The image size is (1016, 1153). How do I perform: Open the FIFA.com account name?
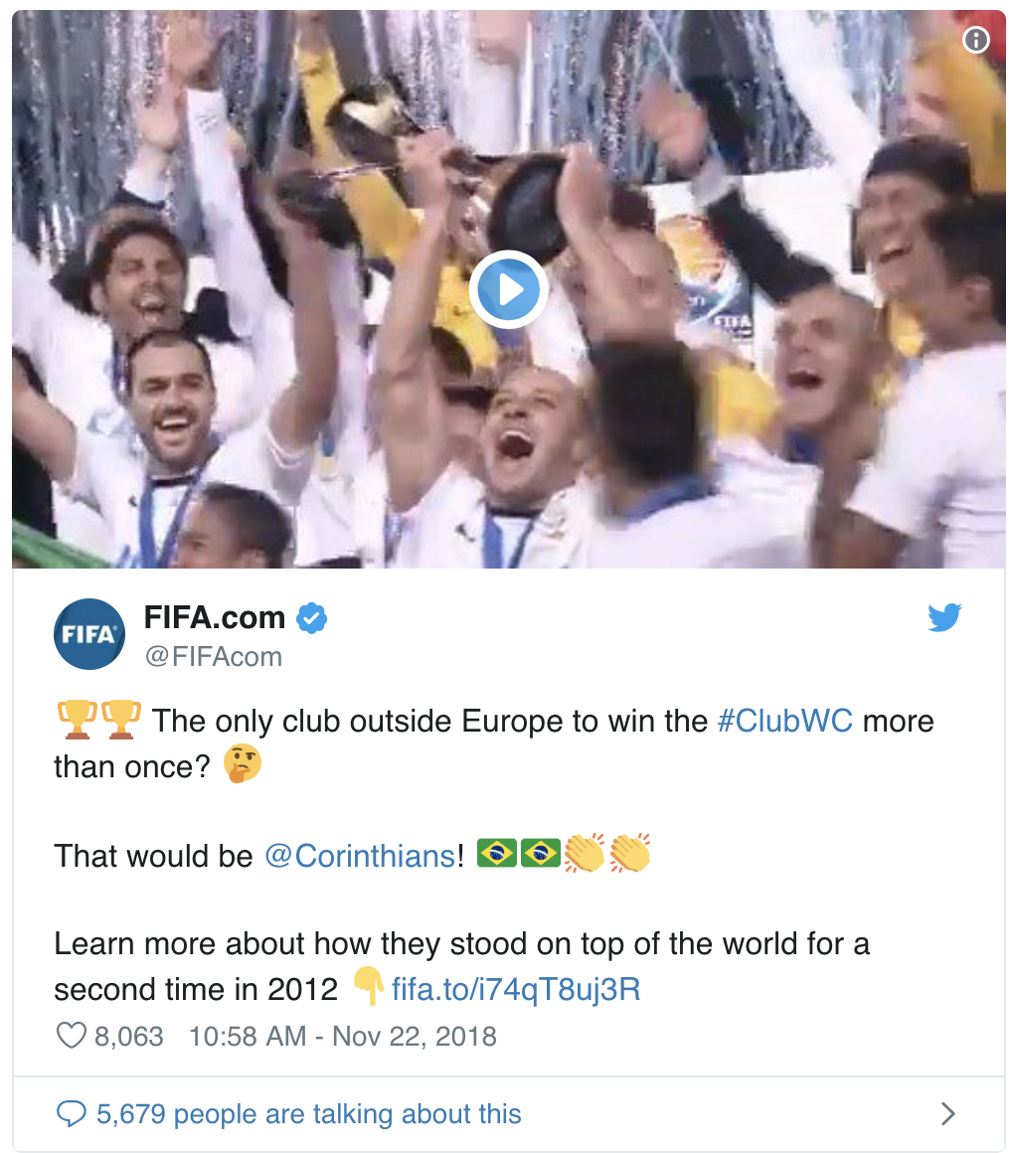point(214,617)
